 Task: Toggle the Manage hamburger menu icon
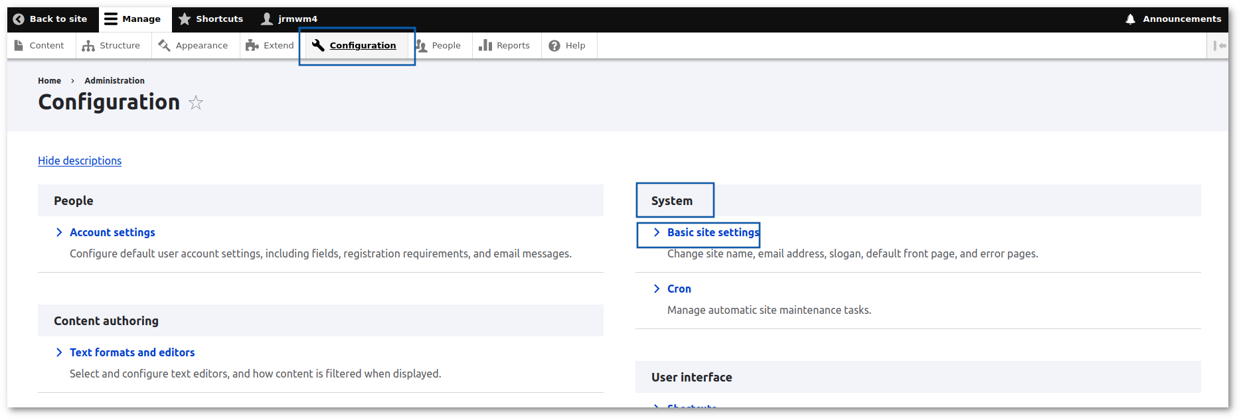(111, 19)
